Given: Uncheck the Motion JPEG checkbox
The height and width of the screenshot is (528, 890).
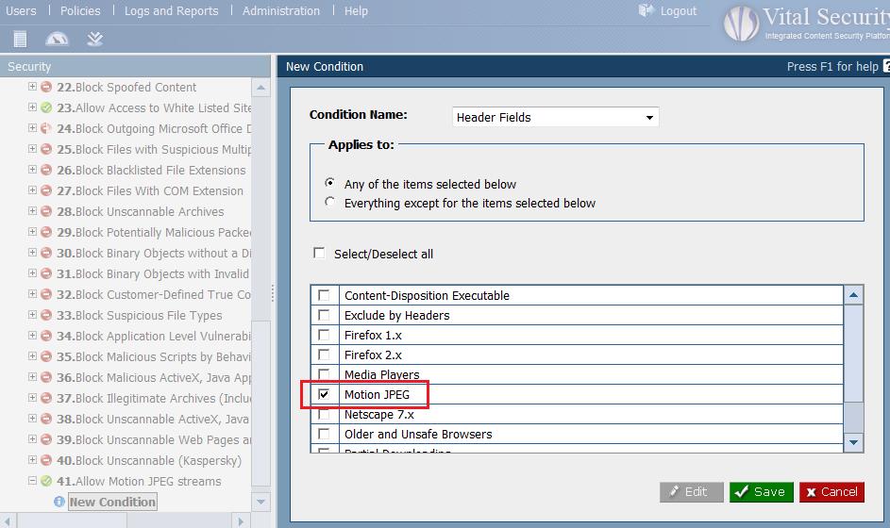Looking at the screenshot, I should pos(324,394).
